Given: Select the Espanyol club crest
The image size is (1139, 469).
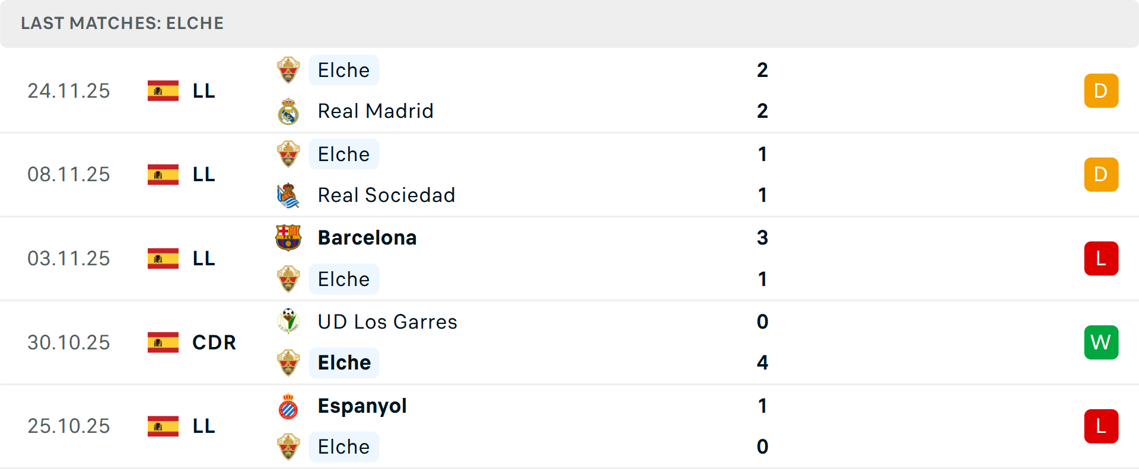Looking at the screenshot, I should [288, 406].
